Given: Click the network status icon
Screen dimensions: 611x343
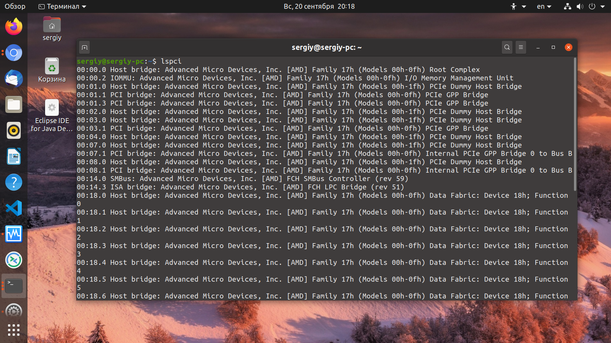Looking at the screenshot, I should click(x=568, y=6).
